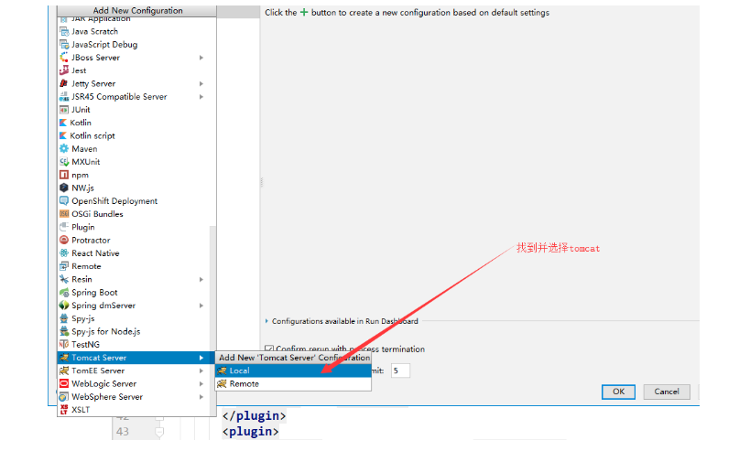Click the Remote configuration icon in list
The width and height of the screenshot is (739, 451).
[64, 266]
